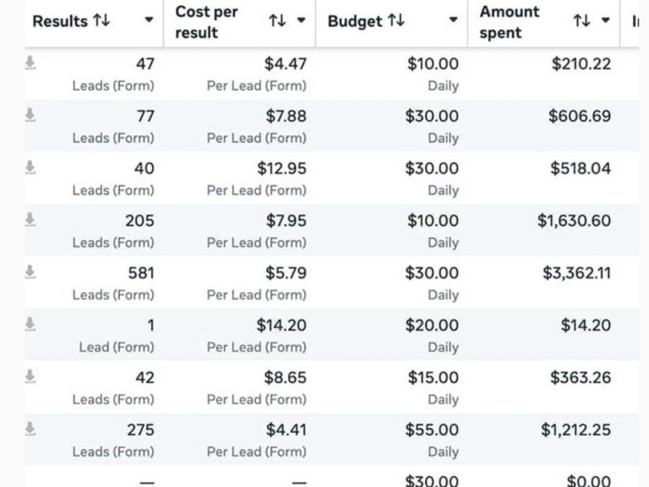Click the $3,362.11 amount spent cell
649x487 pixels.
[576, 273]
